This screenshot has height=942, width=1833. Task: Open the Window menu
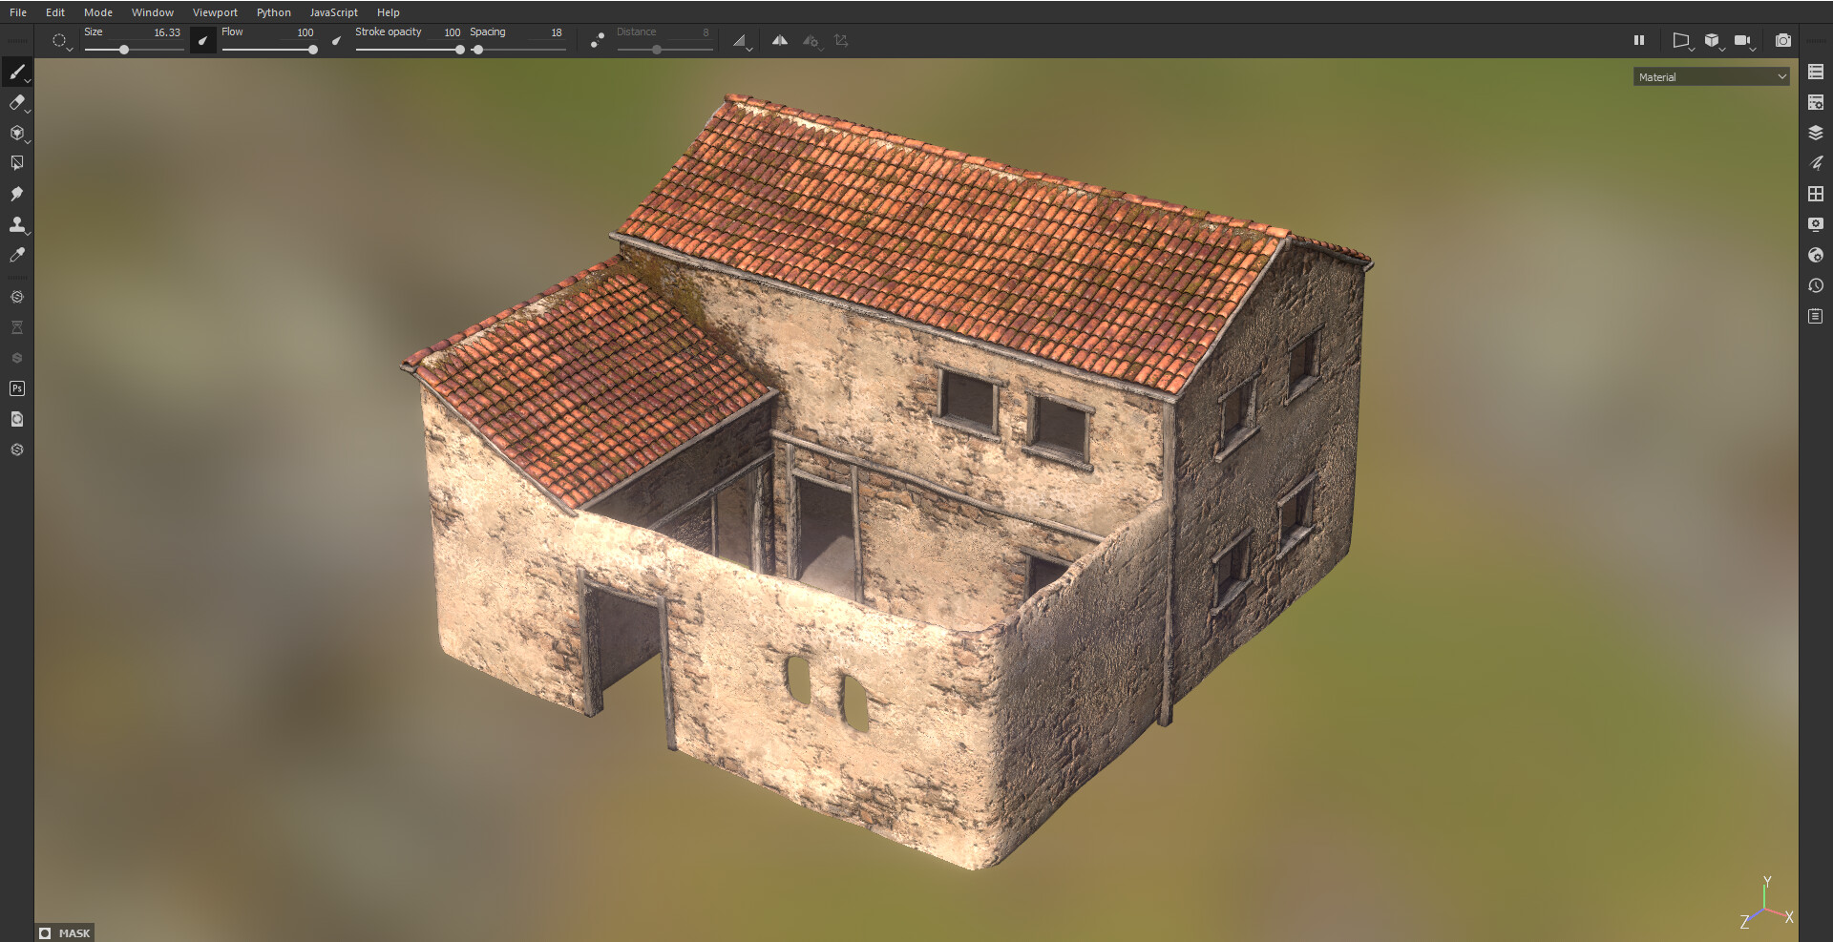click(x=153, y=12)
